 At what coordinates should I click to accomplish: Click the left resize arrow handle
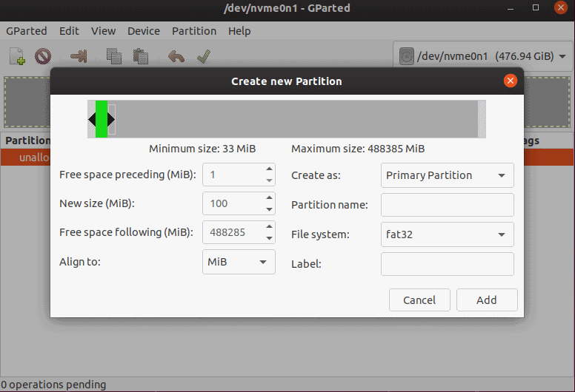[92, 119]
